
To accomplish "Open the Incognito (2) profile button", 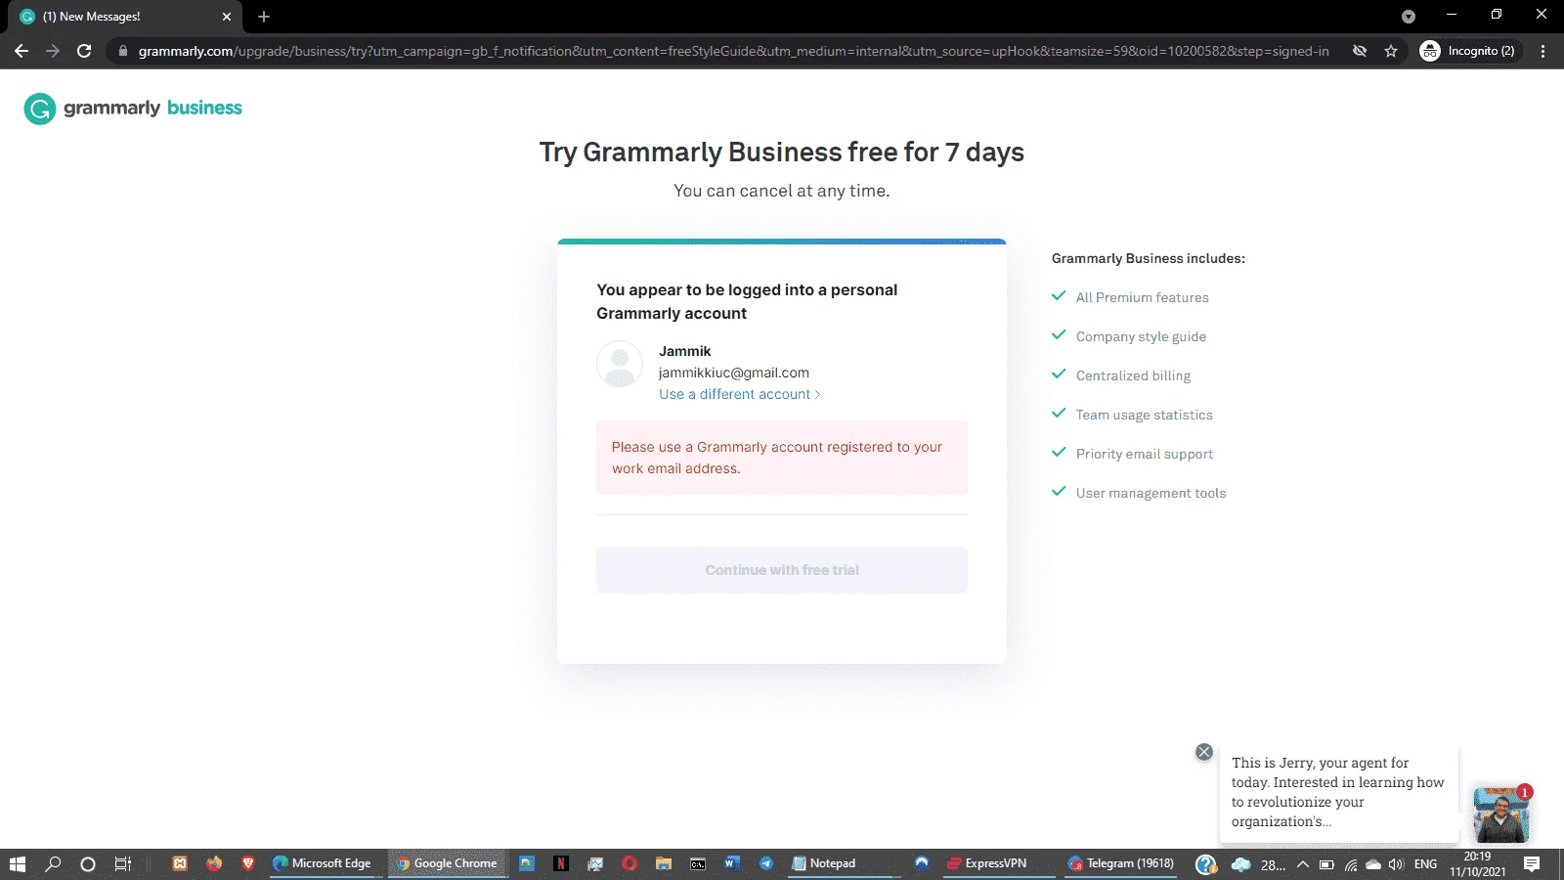I will (x=1469, y=51).
